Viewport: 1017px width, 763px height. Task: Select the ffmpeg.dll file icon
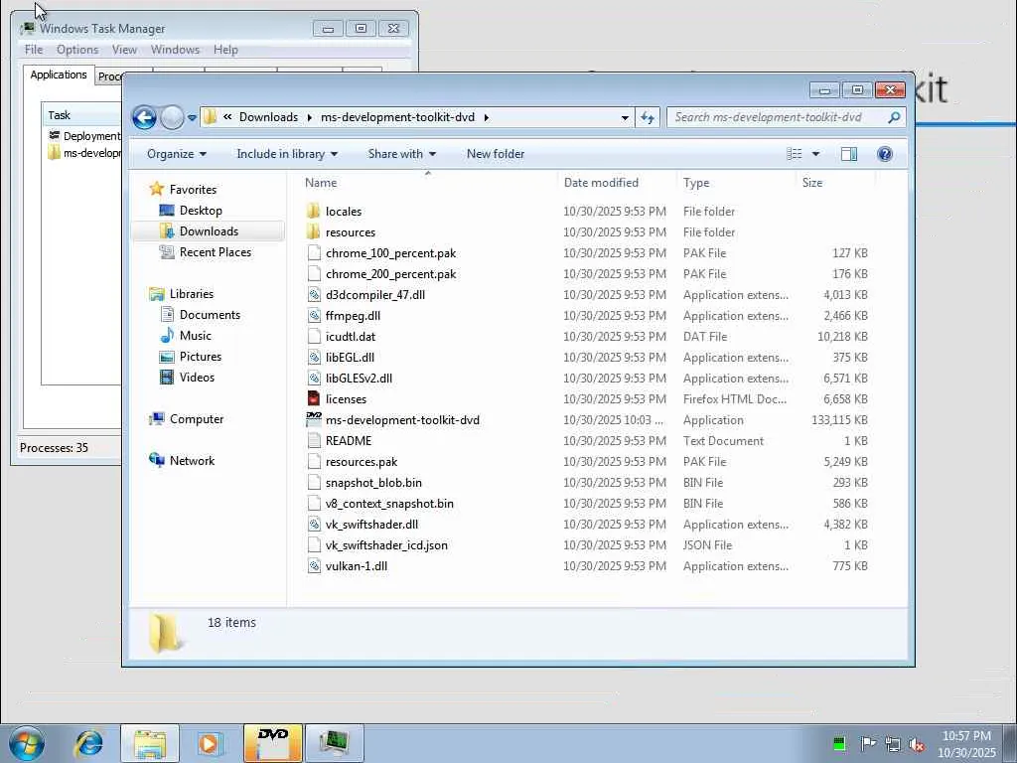point(314,316)
